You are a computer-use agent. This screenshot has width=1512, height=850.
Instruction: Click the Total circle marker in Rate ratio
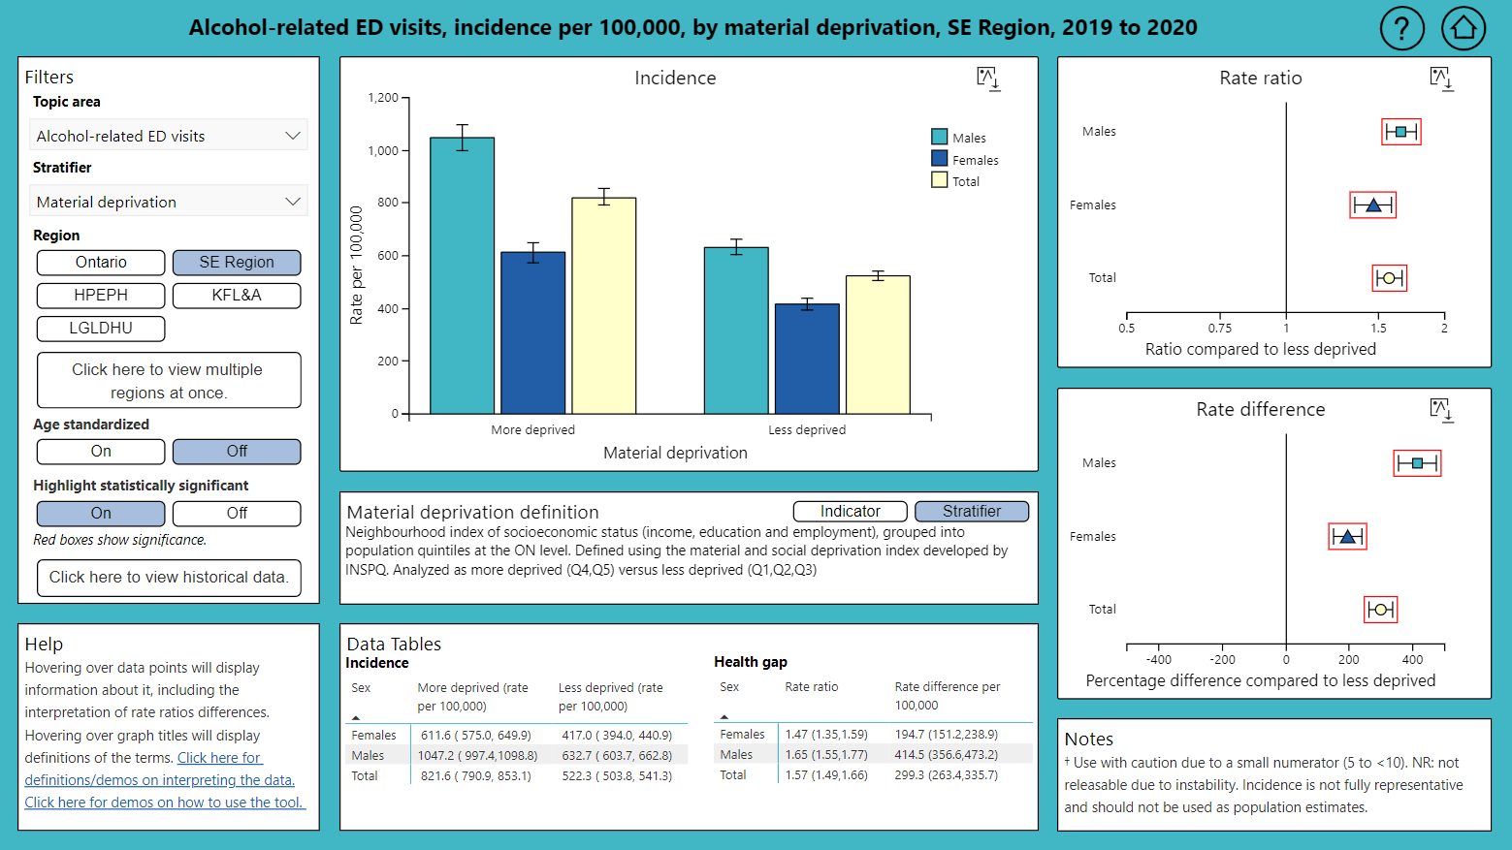[1389, 278]
